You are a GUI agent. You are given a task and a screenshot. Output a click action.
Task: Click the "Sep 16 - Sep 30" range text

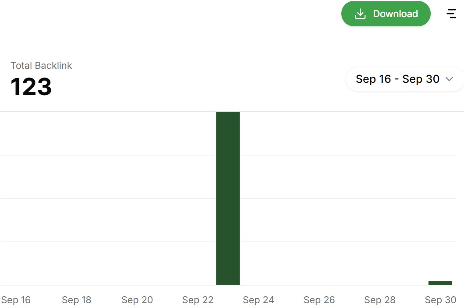[397, 79]
